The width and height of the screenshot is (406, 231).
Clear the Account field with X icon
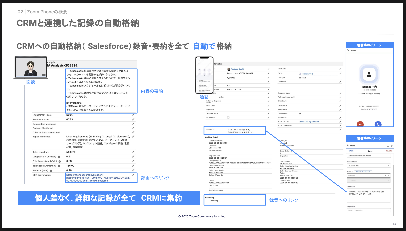pos(385,175)
